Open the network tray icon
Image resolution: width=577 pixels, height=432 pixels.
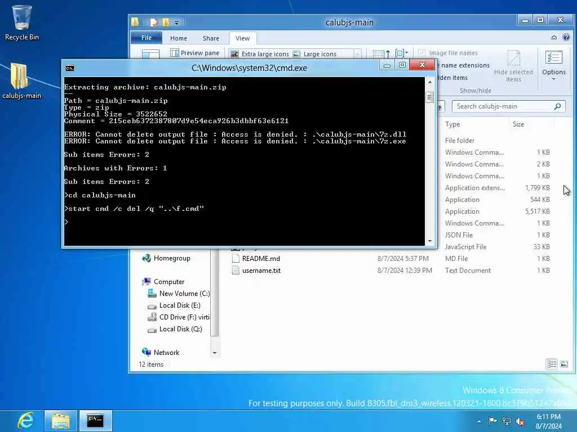tap(507, 421)
